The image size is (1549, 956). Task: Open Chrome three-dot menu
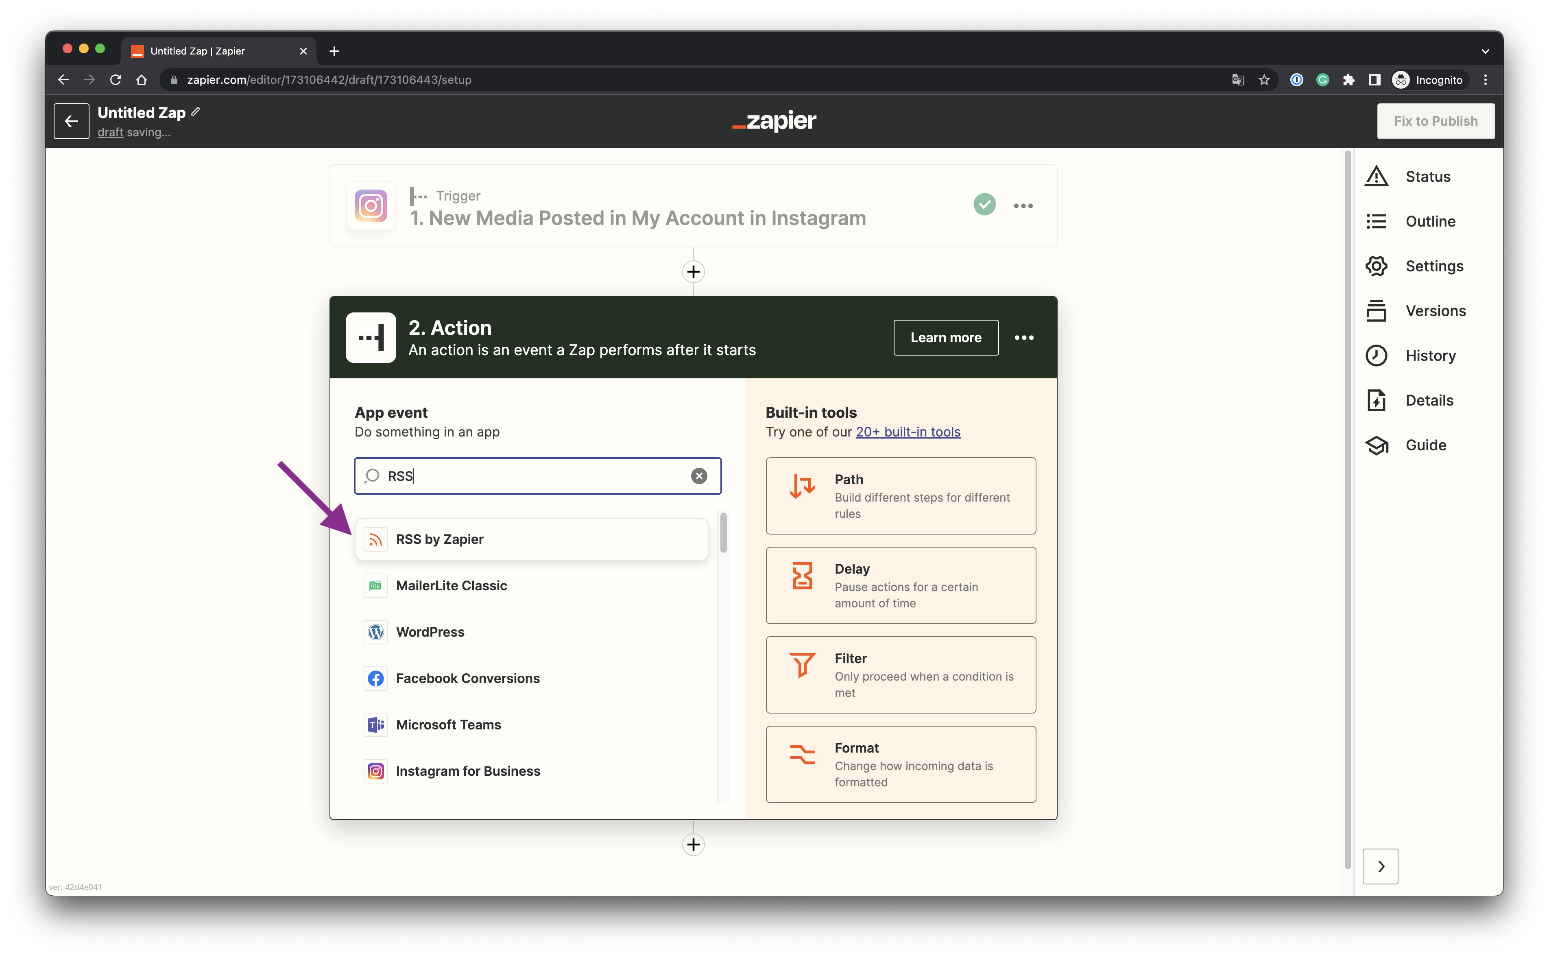pos(1485,80)
